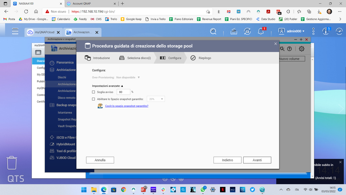346x195 pixels.
Task: Open the Storage window tools wrench icon
Action: click(x=282, y=49)
